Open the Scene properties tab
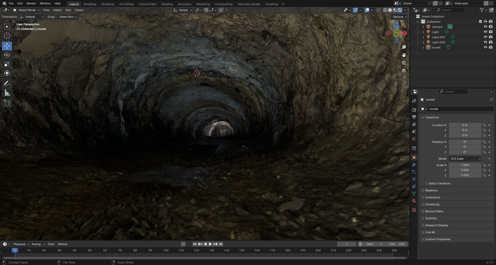This screenshot has height=265, width=496. [x=414, y=132]
